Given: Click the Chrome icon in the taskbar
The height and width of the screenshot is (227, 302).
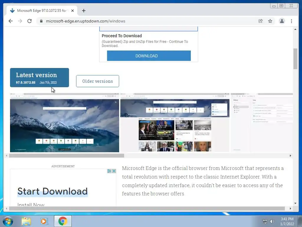Looking at the screenshot, I should pyautogui.click(x=63, y=221).
